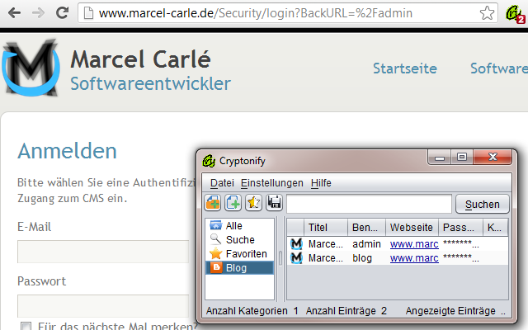
Task: Click the Suchen button
Action: [482, 204]
